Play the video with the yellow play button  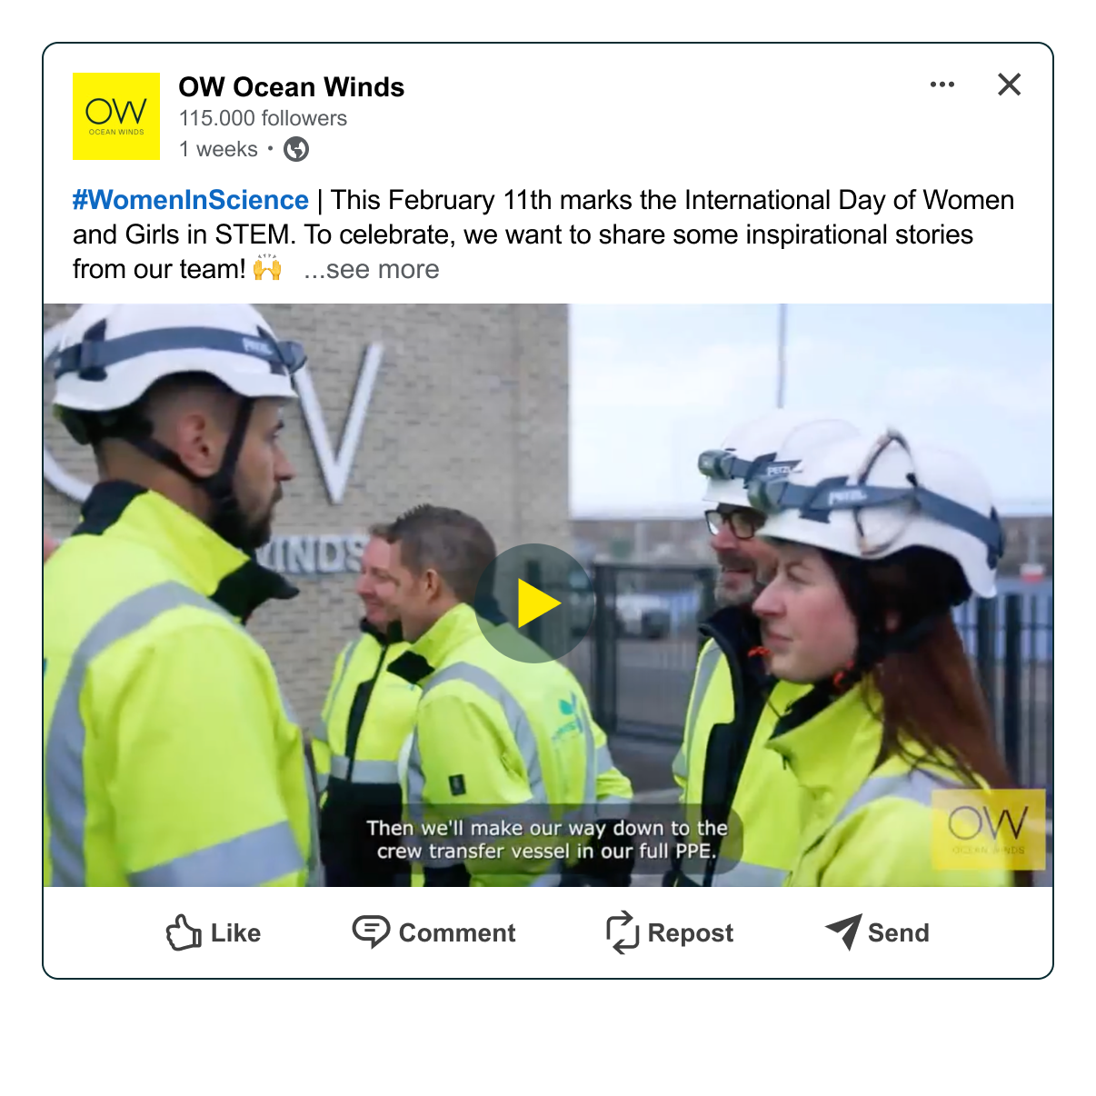point(534,603)
